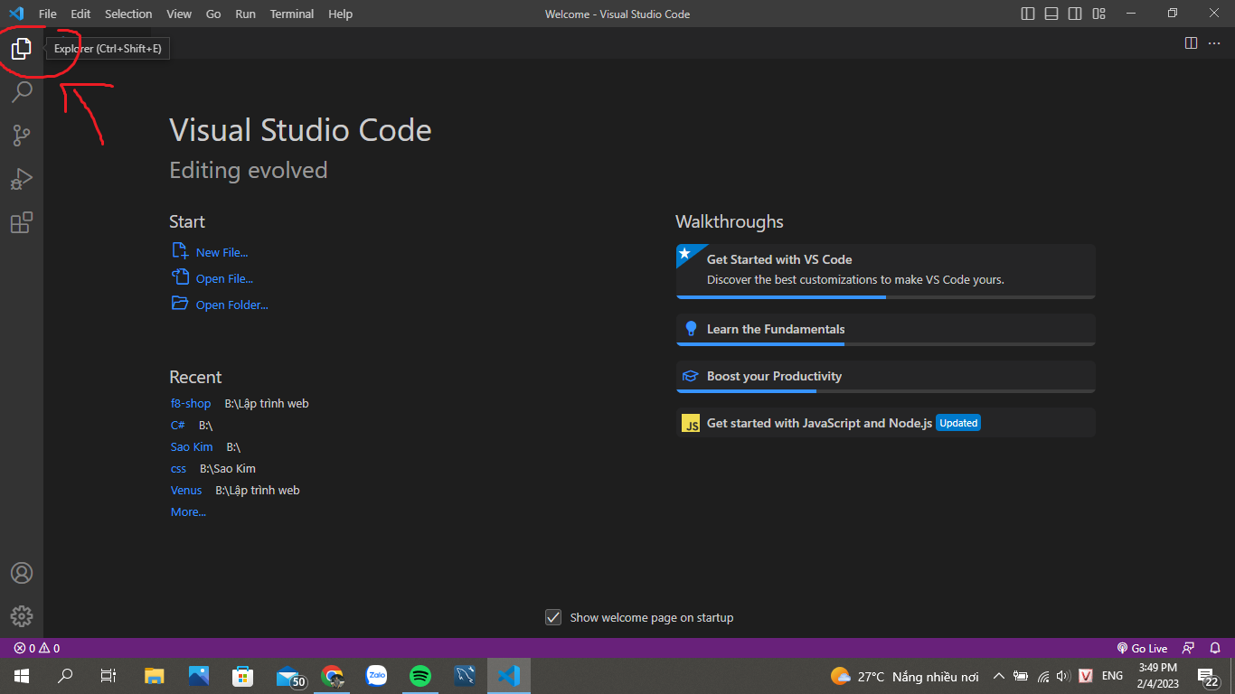Open the Photos app from the taskbar
The width and height of the screenshot is (1235, 694).
click(199, 676)
